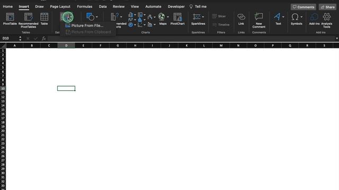The width and height of the screenshot is (339, 190).
Task: Insert a scatter chart
Action: point(140,25)
